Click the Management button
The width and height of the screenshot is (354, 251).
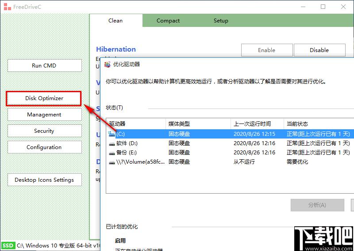pyautogui.click(x=45, y=115)
